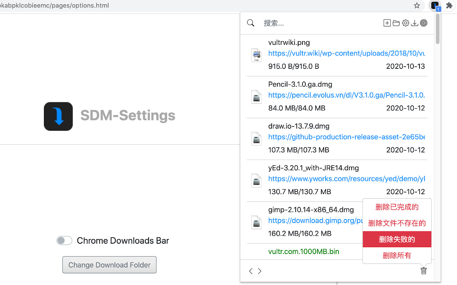Screen dimensions: 457x285
Task: Go to the previous page arrow
Action: pyautogui.click(x=251, y=271)
